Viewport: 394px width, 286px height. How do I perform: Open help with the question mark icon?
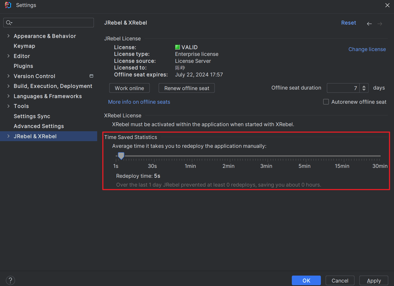10,280
